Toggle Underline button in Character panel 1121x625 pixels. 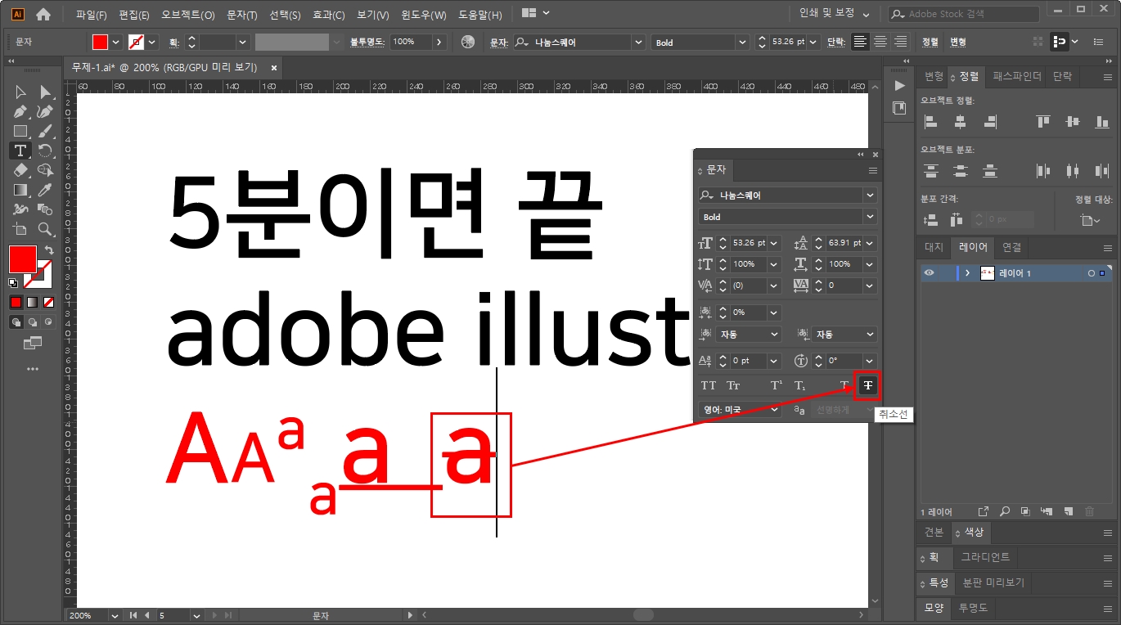tap(844, 385)
